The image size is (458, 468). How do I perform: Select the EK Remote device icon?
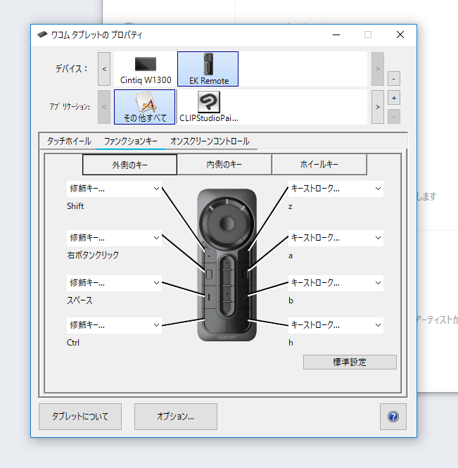208,69
